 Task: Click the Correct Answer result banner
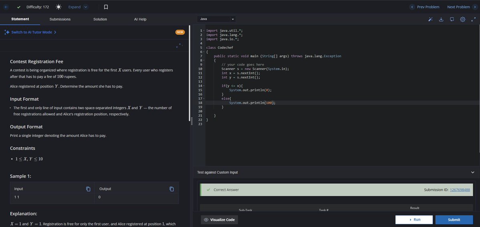pyautogui.click(x=336, y=190)
